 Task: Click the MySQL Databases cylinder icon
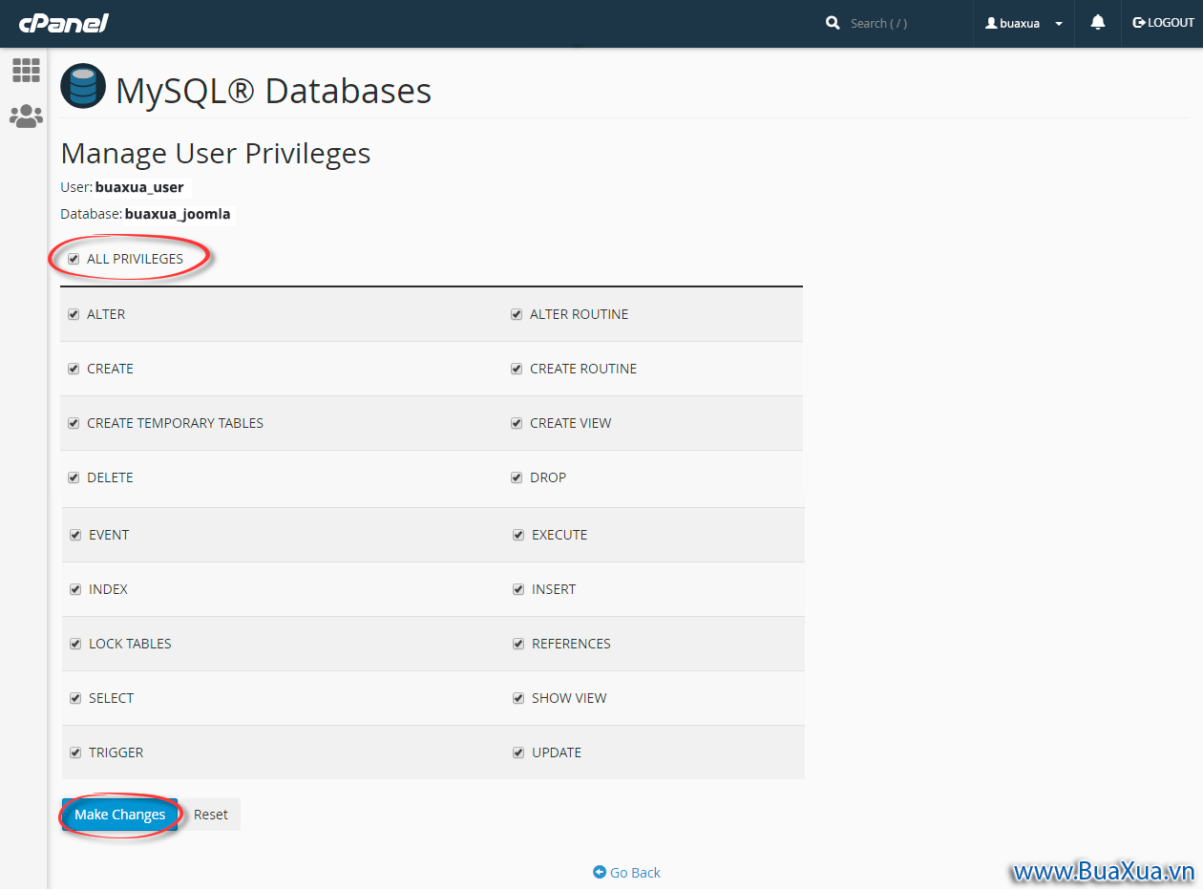(83, 87)
